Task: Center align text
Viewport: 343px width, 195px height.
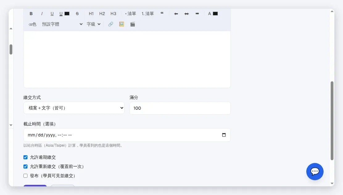Action: [186, 14]
